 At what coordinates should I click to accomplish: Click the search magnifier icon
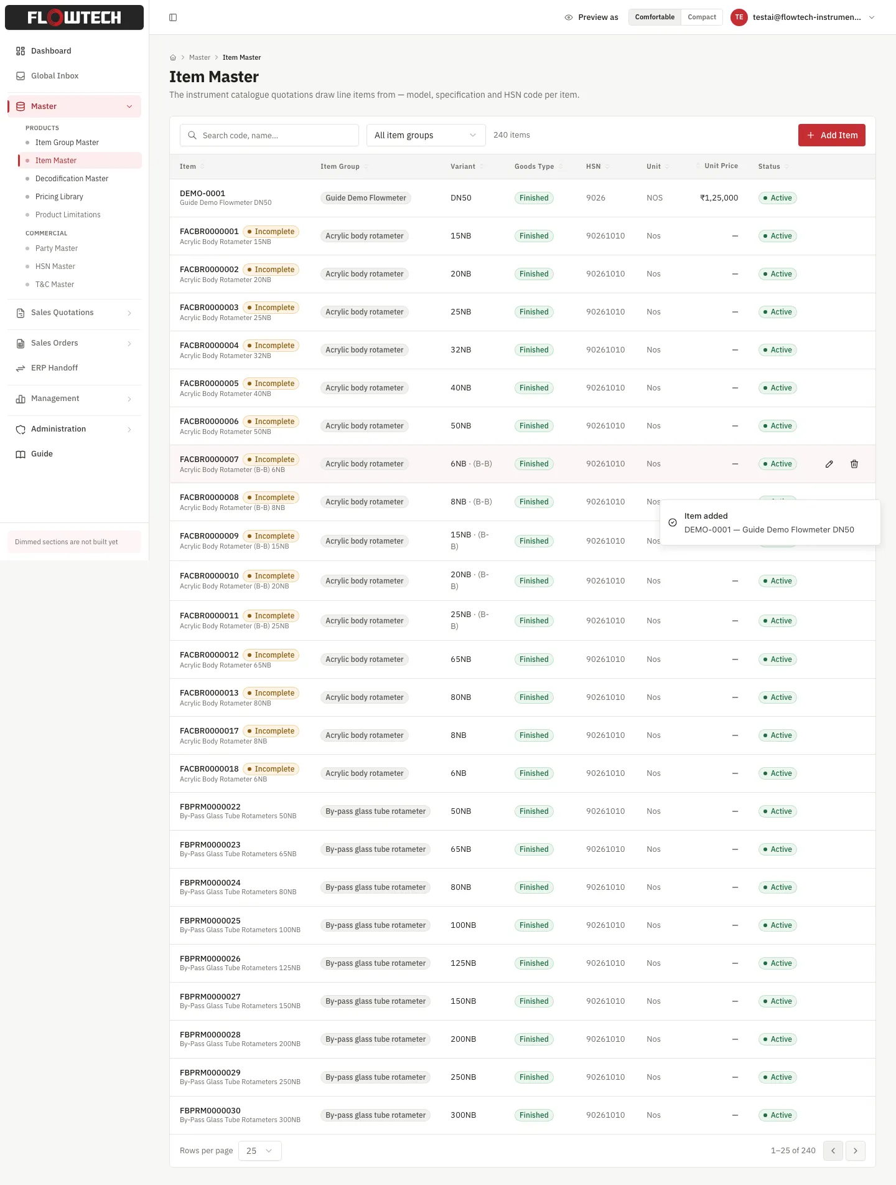[192, 135]
